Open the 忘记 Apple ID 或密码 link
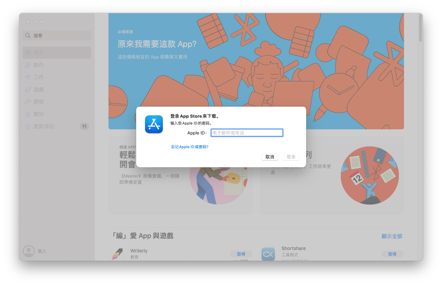The image size is (442, 286). tap(190, 147)
